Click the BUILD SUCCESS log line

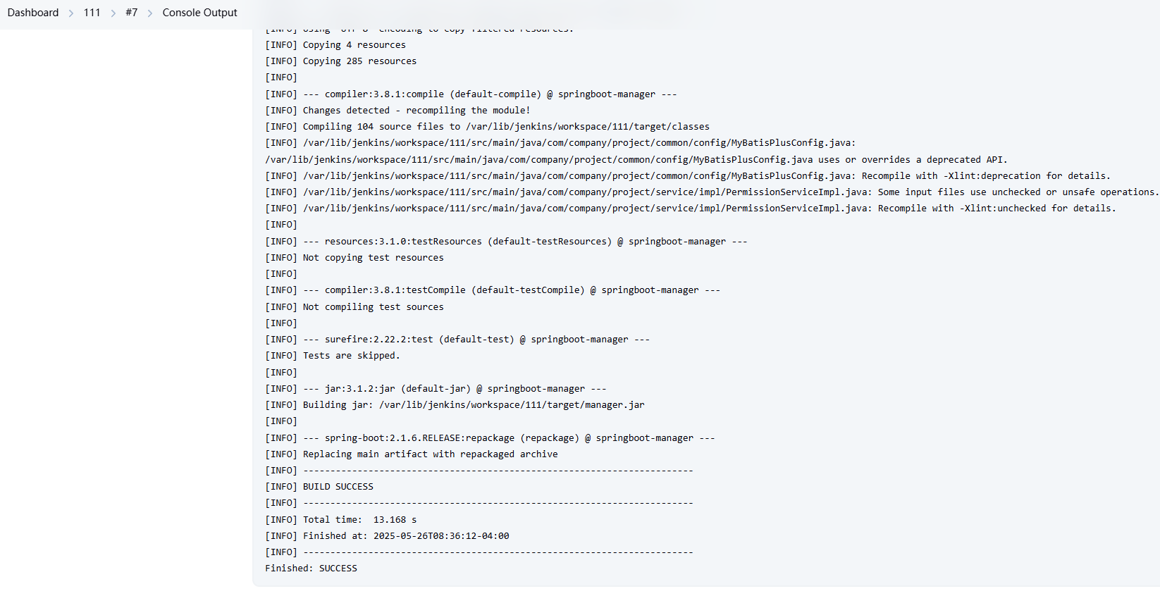(x=319, y=487)
